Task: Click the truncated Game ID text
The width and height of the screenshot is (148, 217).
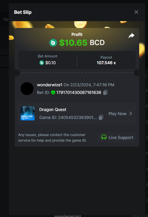Action: tap(68, 117)
